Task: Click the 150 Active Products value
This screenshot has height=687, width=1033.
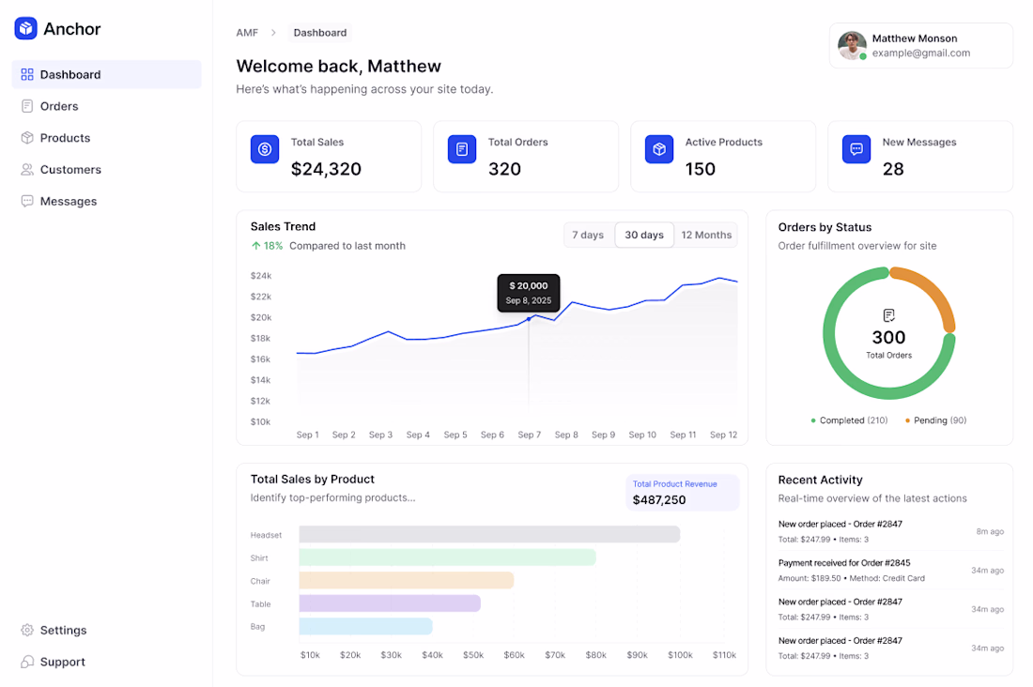Action: coord(701,169)
